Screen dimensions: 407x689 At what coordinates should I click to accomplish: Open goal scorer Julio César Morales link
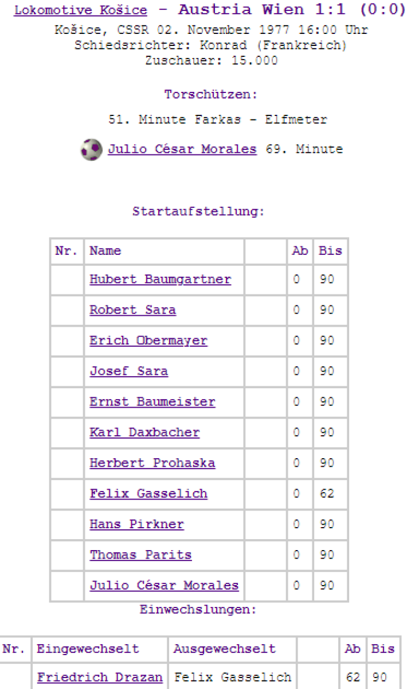[182, 149]
